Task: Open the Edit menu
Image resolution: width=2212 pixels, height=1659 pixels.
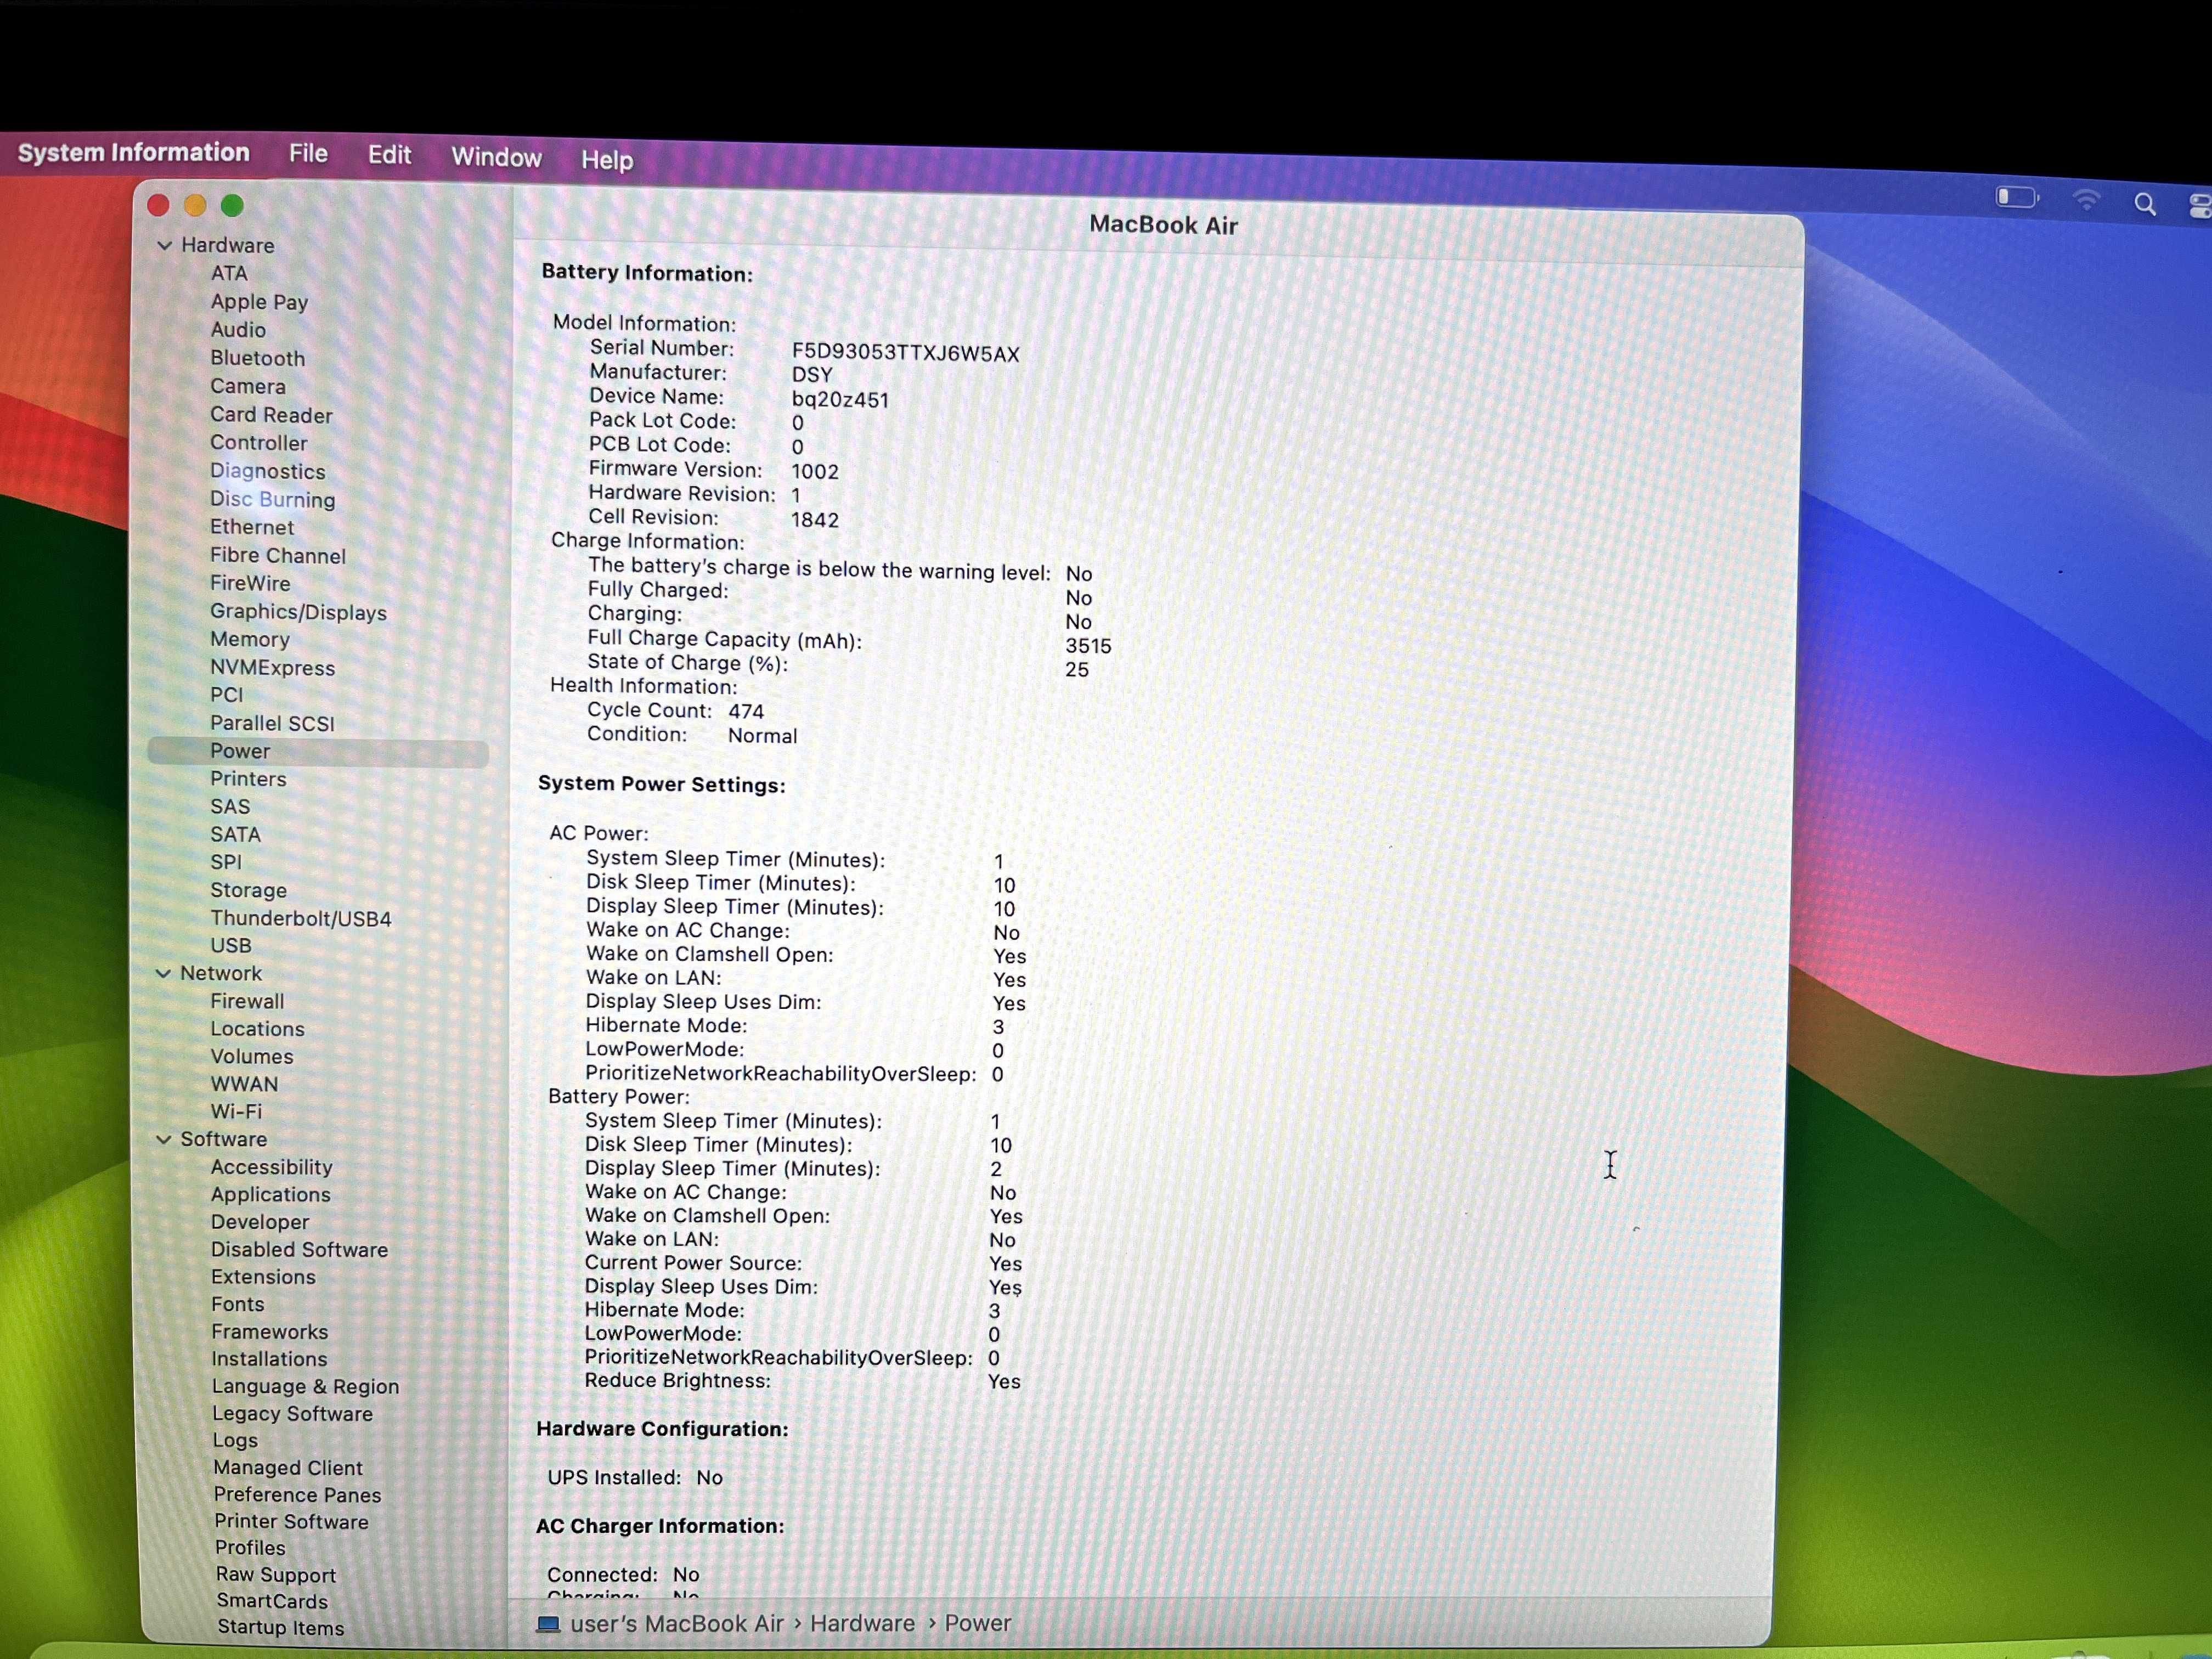Action: [389, 155]
